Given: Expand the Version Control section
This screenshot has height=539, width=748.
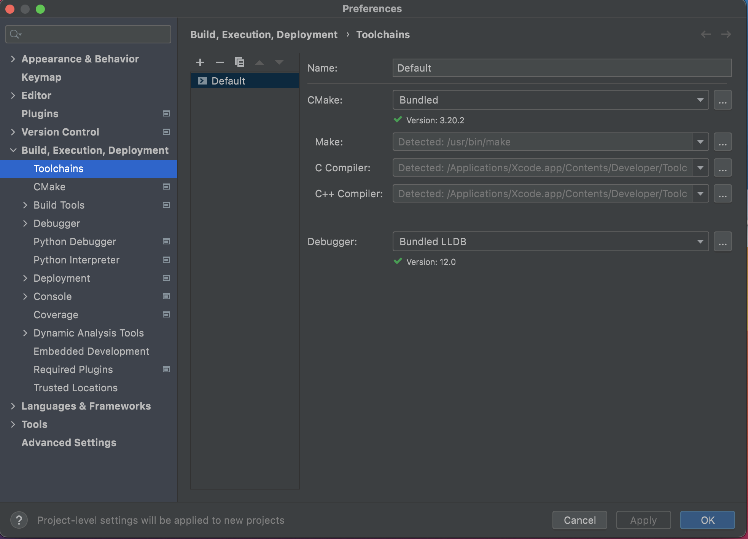Looking at the screenshot, I should tap(13, 132).
